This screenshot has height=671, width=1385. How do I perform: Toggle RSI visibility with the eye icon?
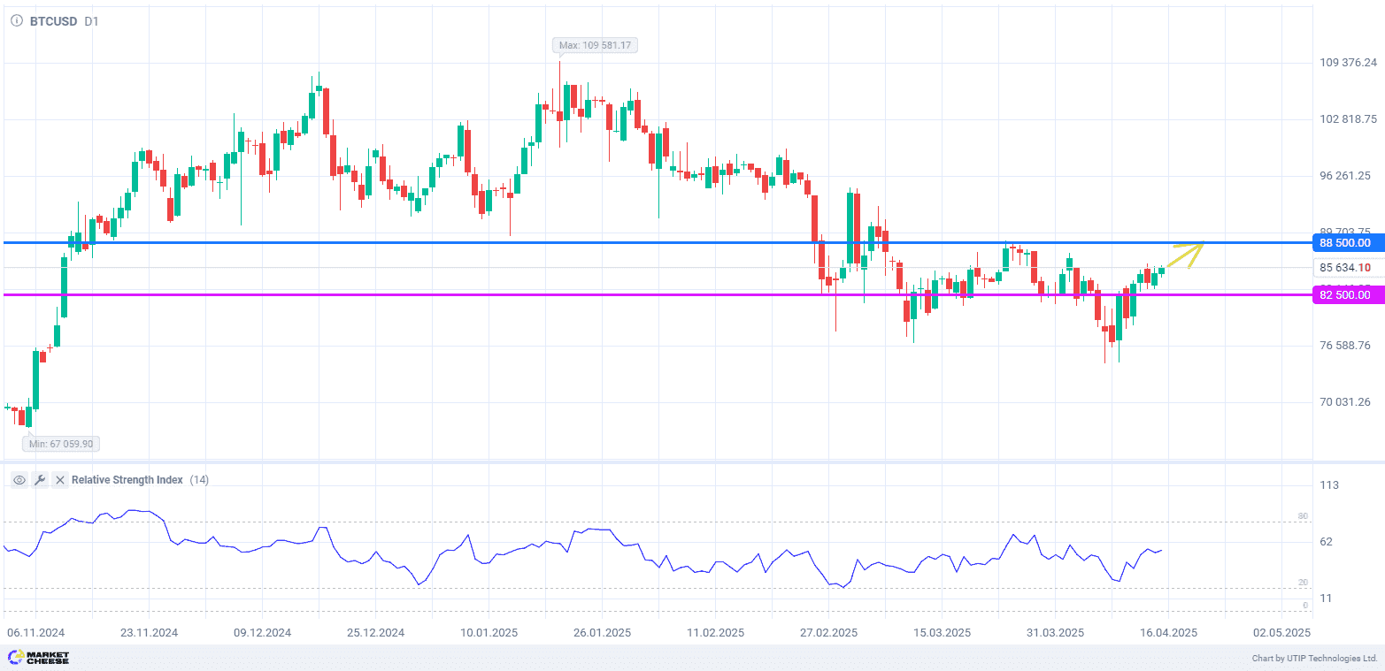[19, 480]
